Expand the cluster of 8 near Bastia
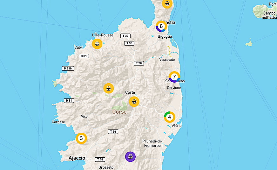Screen dimensions: 277x170 (x=161, y=26)
